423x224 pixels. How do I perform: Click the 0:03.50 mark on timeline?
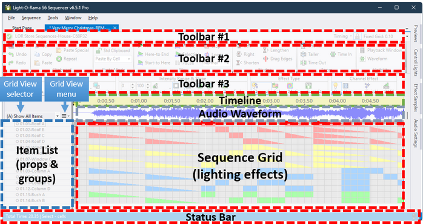tap(304, 101)
